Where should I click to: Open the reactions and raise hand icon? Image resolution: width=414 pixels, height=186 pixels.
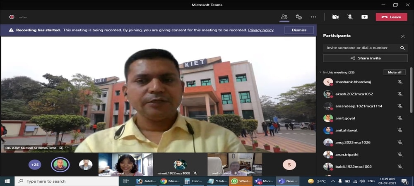click(x=298, y=17)
